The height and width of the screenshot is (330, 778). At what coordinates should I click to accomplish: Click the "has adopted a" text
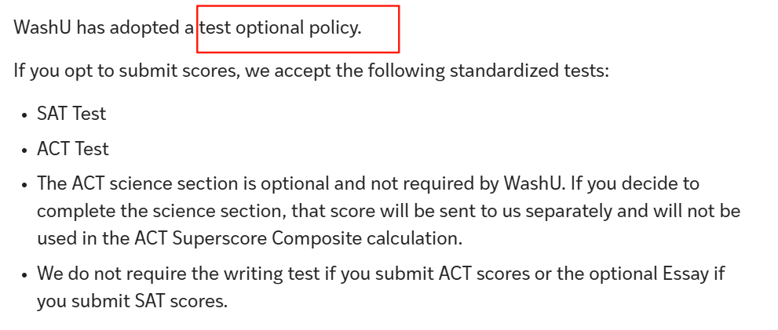click(x=133, y=27)
